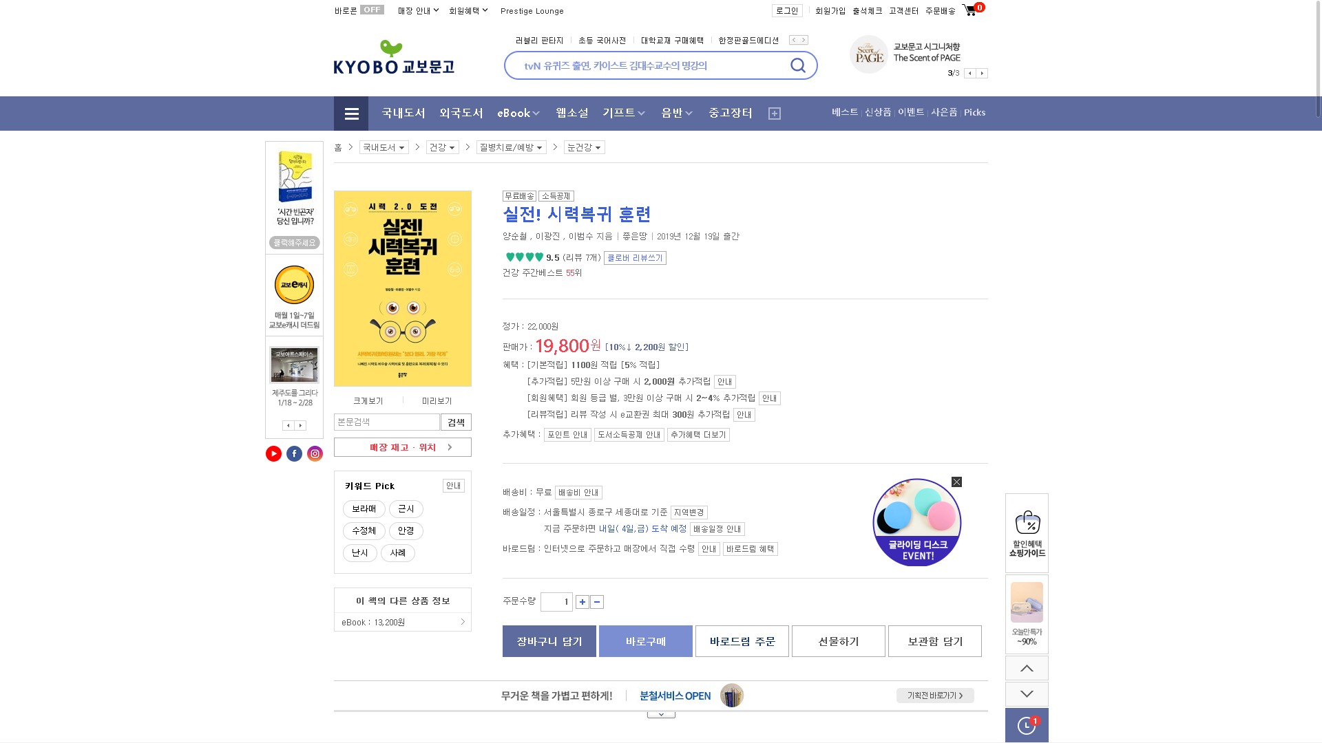This screenshot has width=1322, height=743.
Task: Click gliding disc EVENT circle banner
Action: tap(916, 523)
